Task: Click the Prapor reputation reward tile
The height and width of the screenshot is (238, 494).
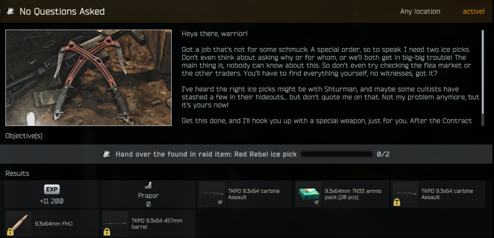Action: [148, 194]
